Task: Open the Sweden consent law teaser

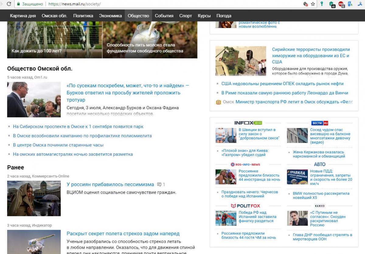Action: (259, 134)
